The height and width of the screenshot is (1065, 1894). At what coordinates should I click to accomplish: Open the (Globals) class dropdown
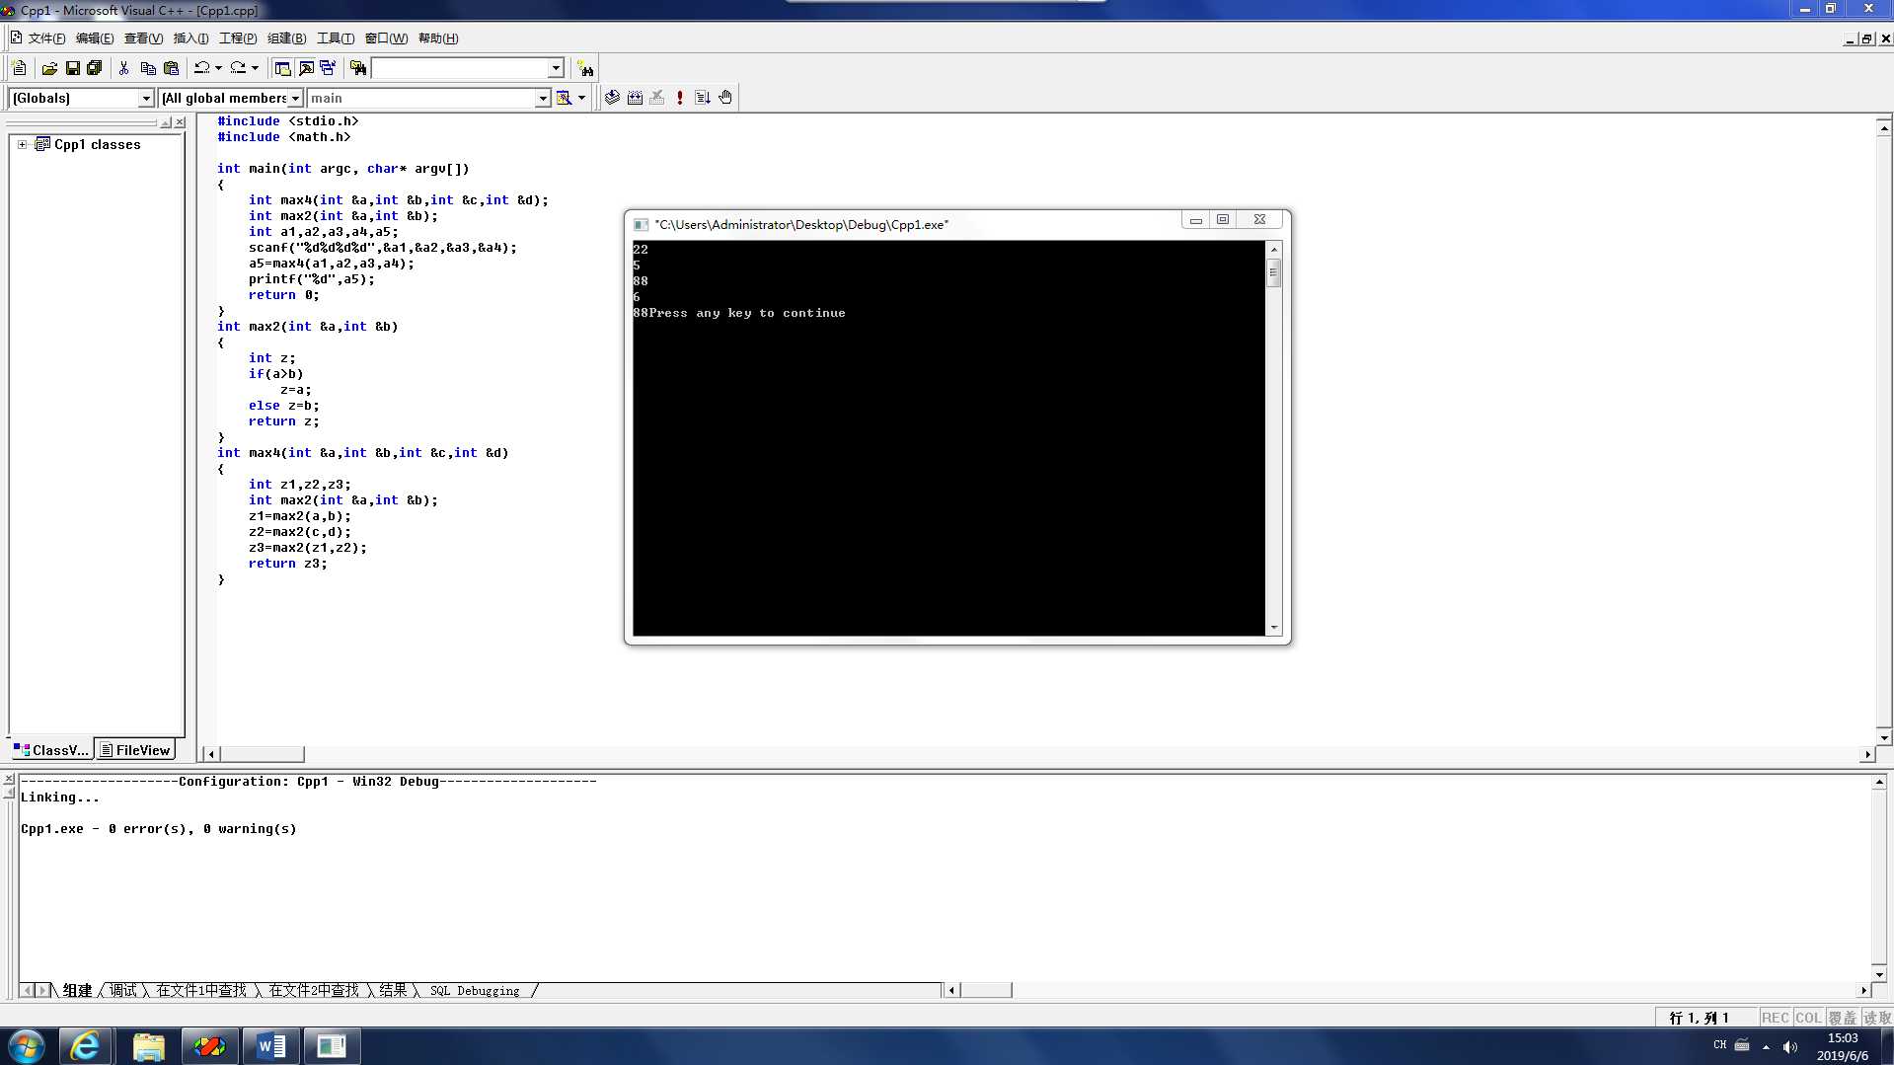tap(146, 98)
